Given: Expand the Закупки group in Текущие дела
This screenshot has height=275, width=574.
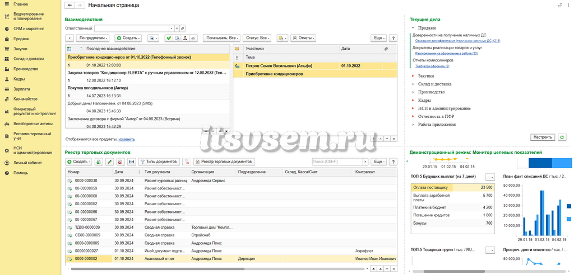Looking at the screenshot, I should [413, 76].
